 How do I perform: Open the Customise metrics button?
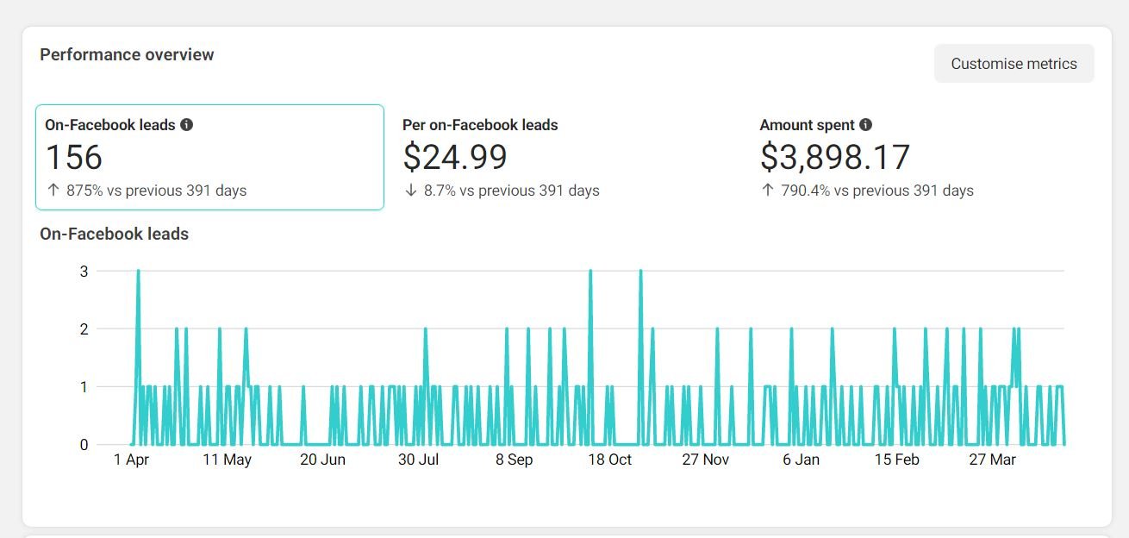pos(1014,64)
